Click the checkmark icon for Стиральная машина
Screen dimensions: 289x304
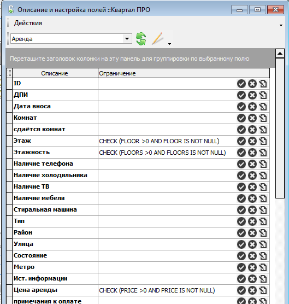click(x=241, y=210)
